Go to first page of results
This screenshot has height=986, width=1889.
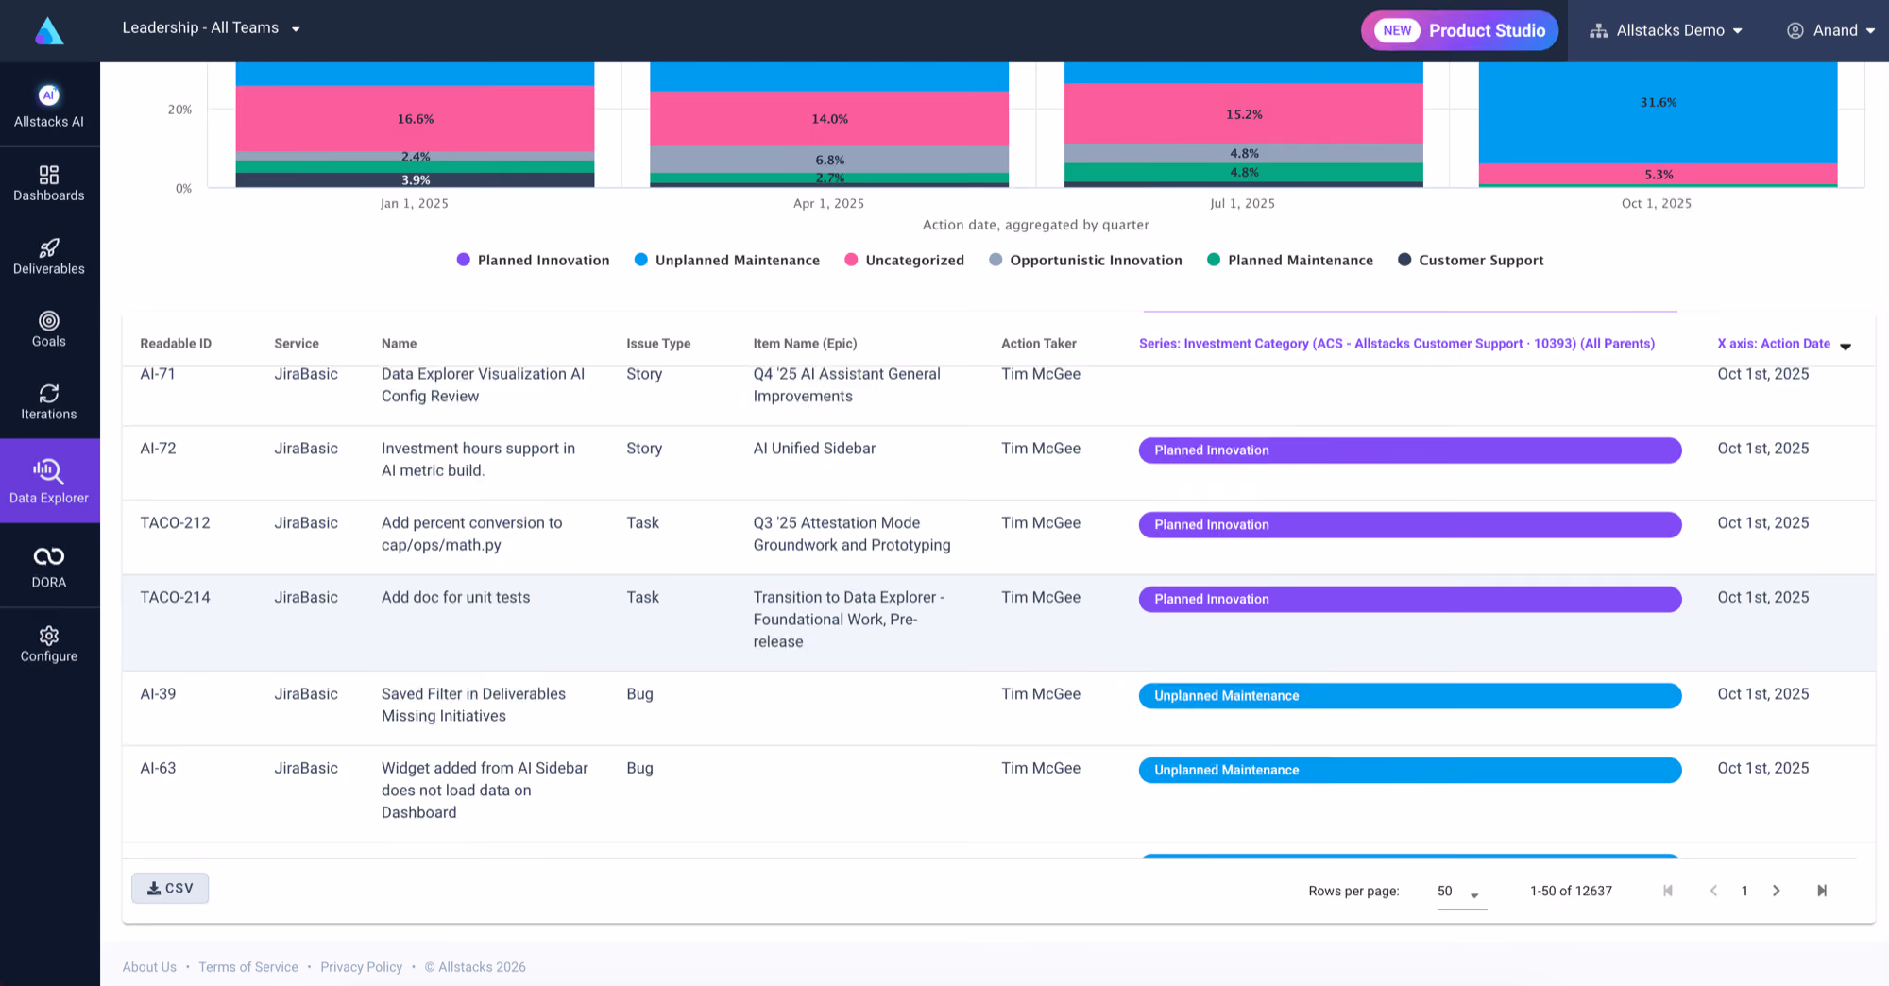(1668, 891)
